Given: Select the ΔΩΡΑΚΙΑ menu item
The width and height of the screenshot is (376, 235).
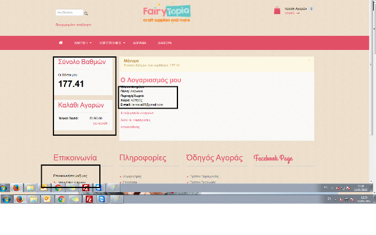Looking at the screenshot, I should 140,43.
